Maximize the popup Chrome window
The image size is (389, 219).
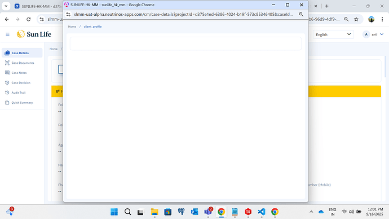[288, 5]
